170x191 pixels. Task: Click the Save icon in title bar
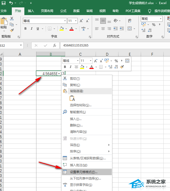(4, 3)
